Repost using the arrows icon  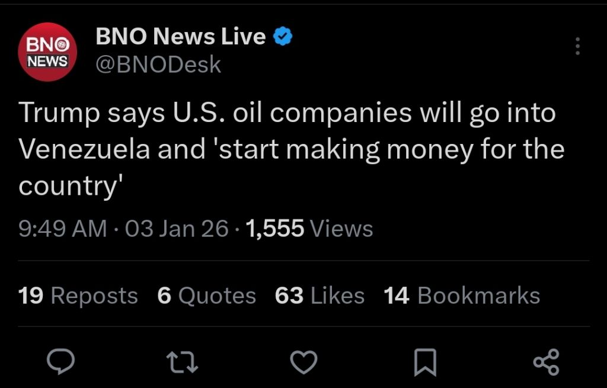[x=182, y=361]
